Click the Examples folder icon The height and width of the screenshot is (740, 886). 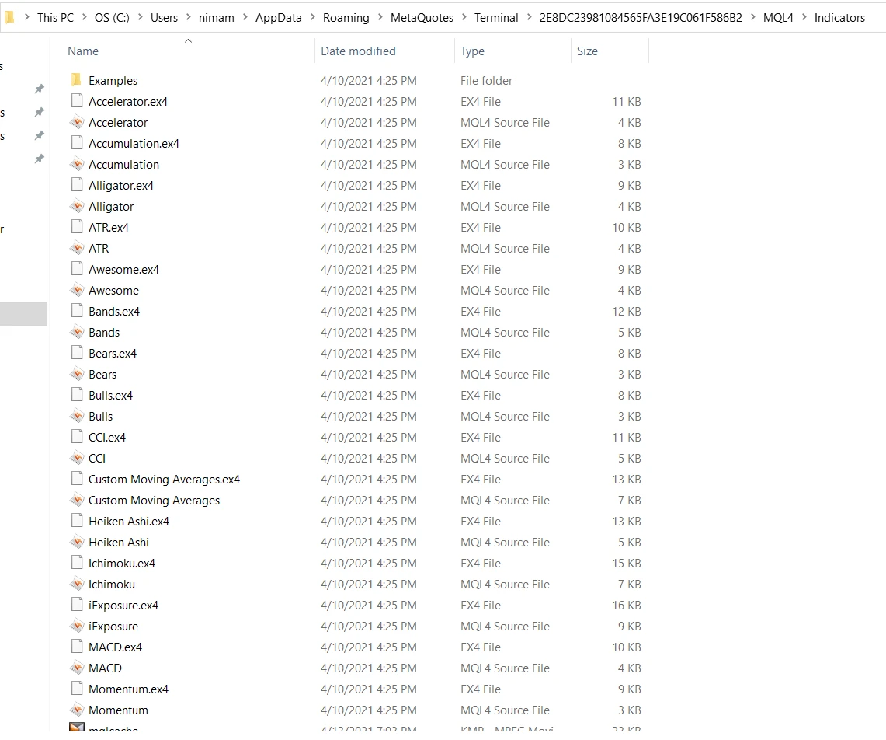tap(76, 80)
